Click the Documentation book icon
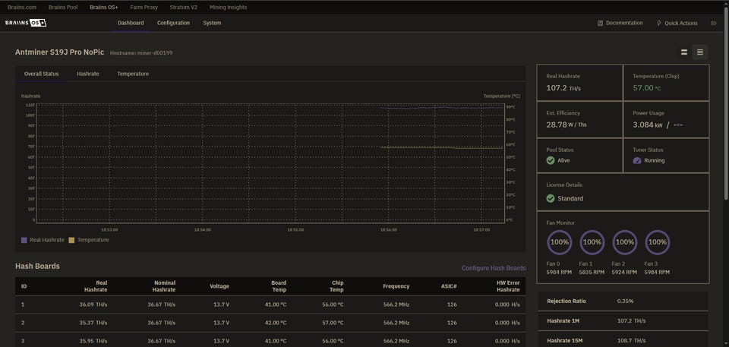Screen dimensions: 729x347 pyautogui.click(x=600, y=23)
